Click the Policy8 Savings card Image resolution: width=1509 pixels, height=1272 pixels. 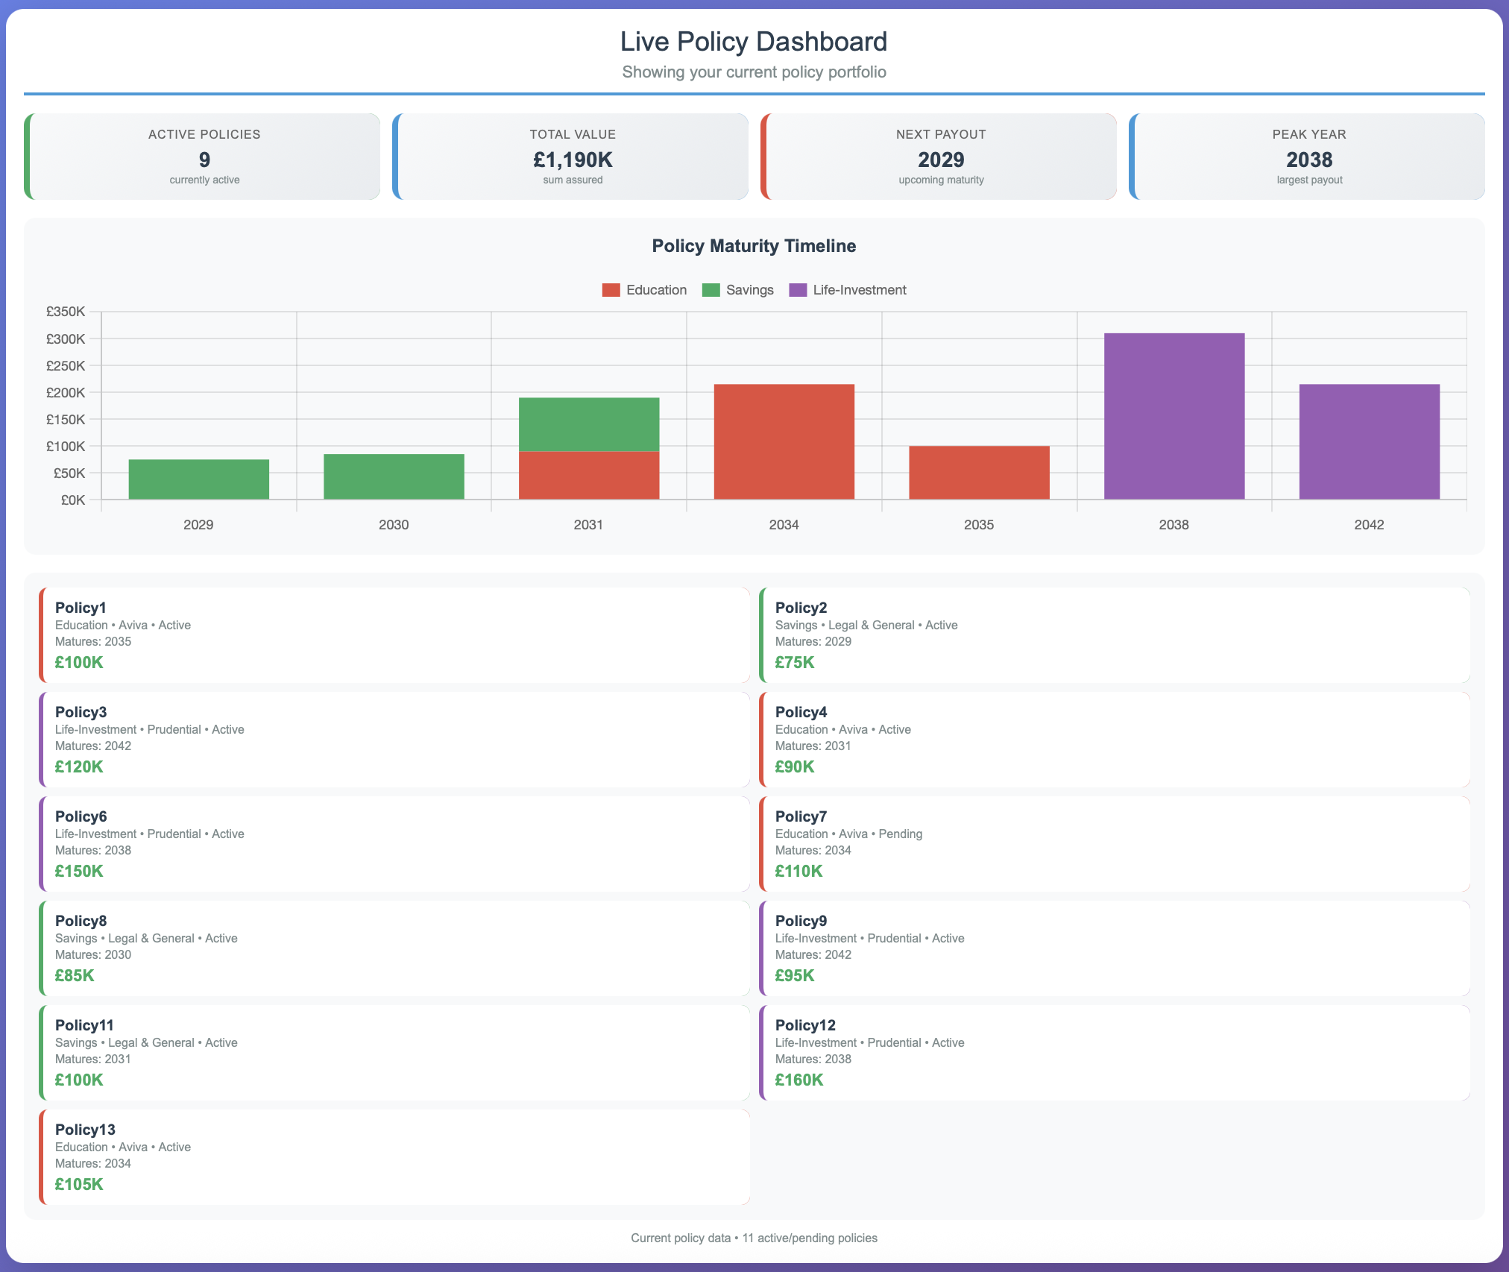tap(395, 948)
